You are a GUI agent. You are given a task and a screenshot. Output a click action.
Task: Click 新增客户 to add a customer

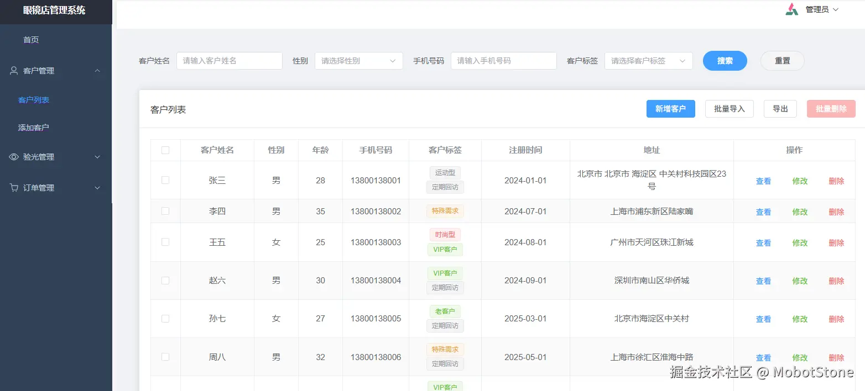tap(670, 109)
